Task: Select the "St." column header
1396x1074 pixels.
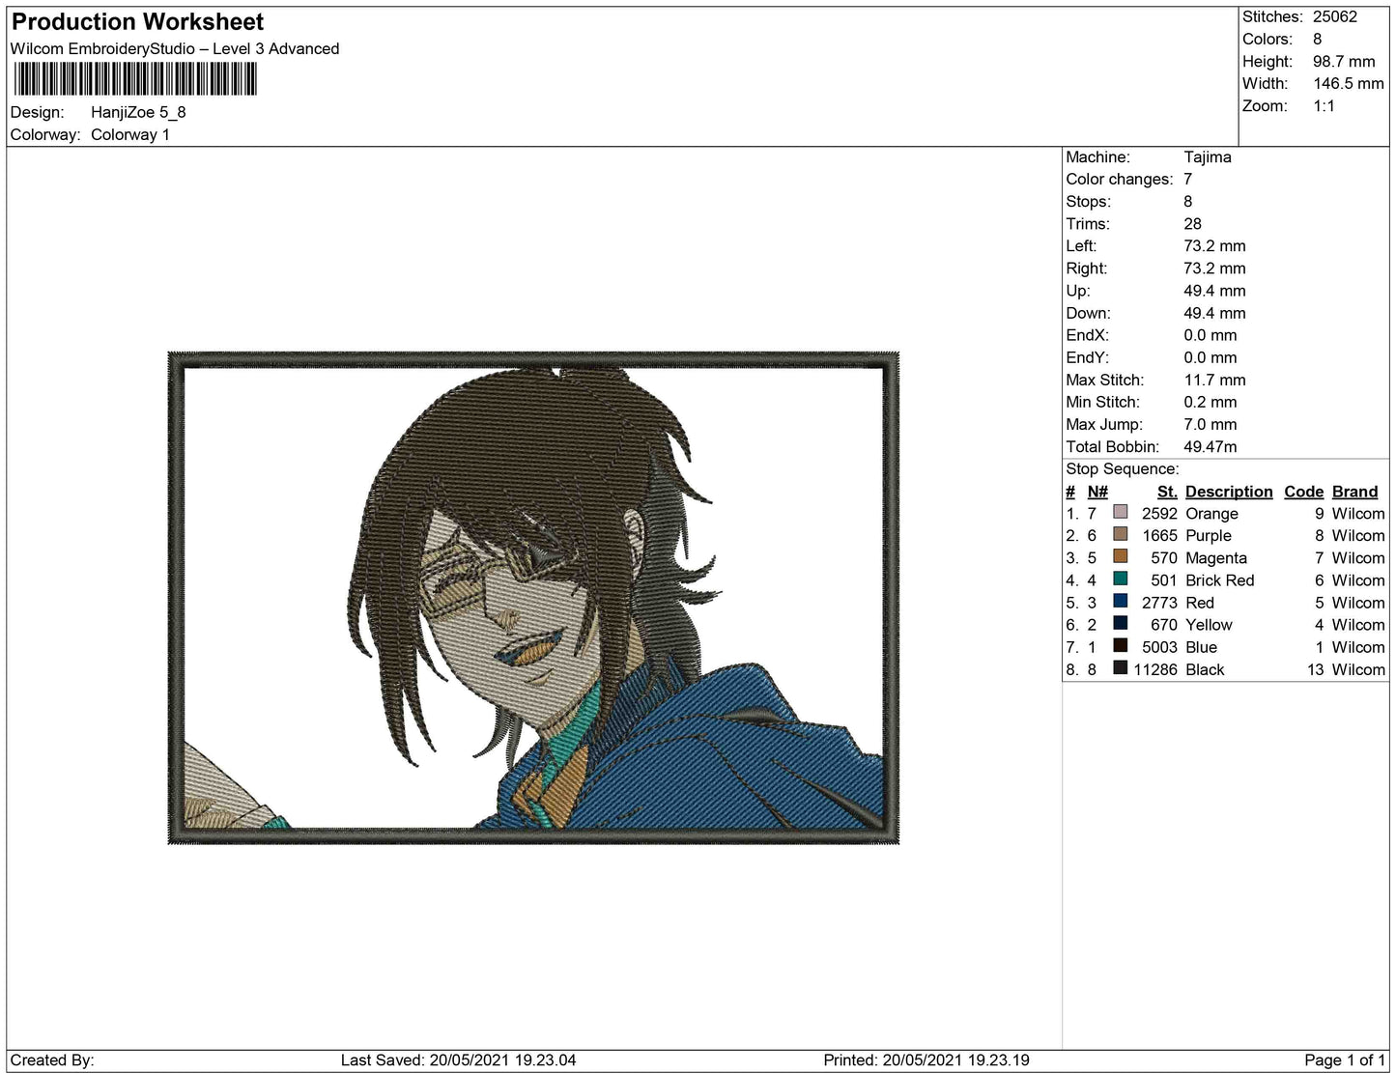Action: point(1167,492)
